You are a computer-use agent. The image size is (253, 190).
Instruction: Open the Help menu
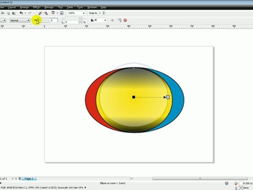[103, 7]
